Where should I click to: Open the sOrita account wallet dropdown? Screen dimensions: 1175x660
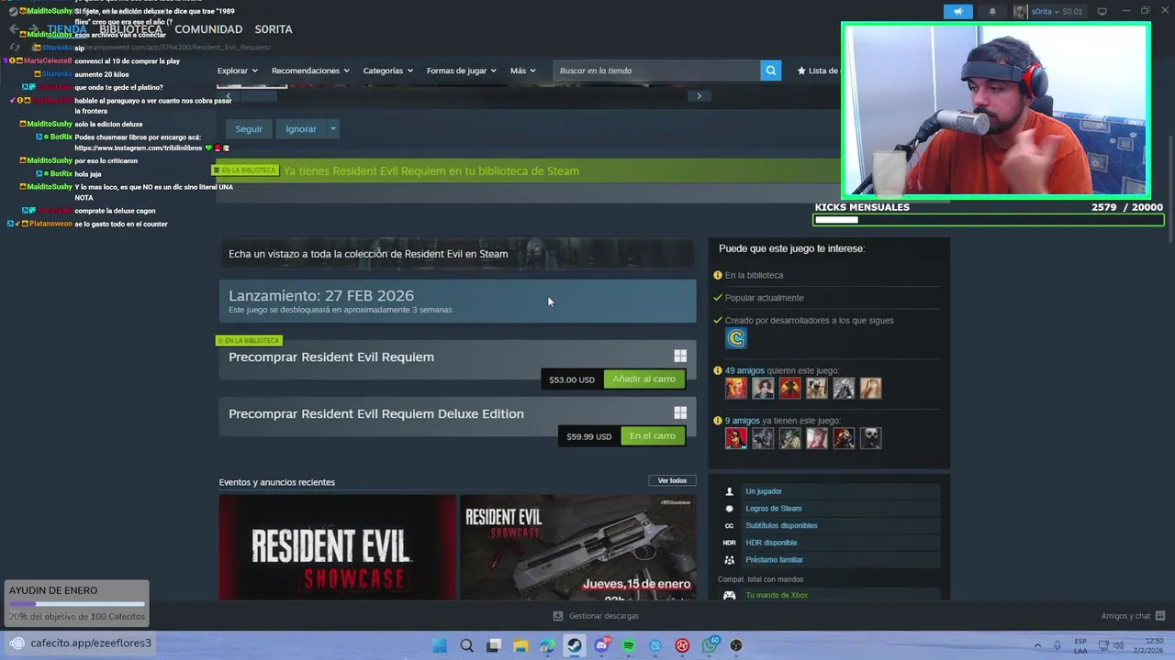click(x=1049, y=12)
